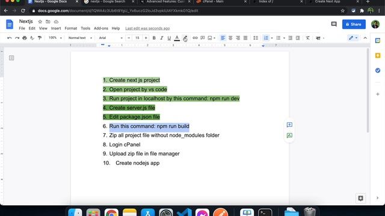Star the Nextjs document
The width and height of the screenshot is (385, 216).
pos(40,22)
